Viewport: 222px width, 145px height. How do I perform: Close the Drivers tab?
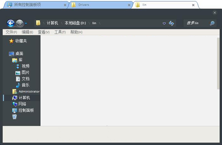[x=129, y=5]
